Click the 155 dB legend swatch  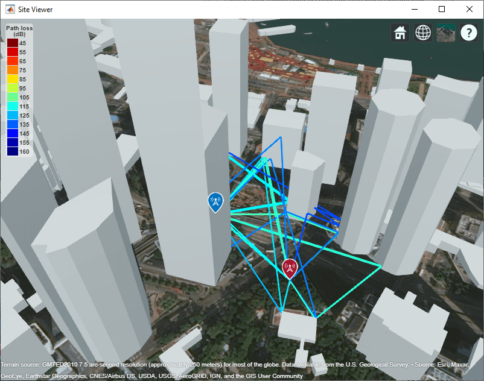pos(13,142)
